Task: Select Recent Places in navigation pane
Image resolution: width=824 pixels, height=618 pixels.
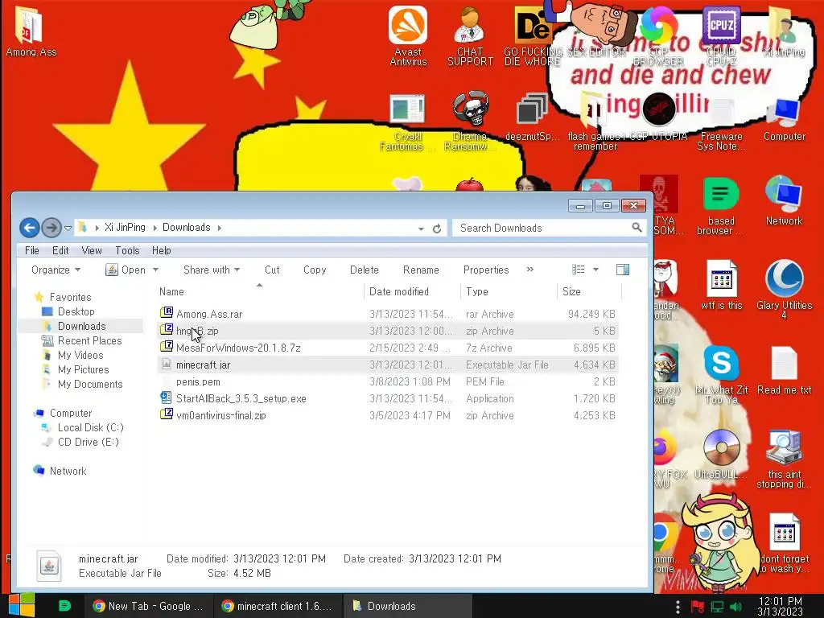Action: pos(89,340)
